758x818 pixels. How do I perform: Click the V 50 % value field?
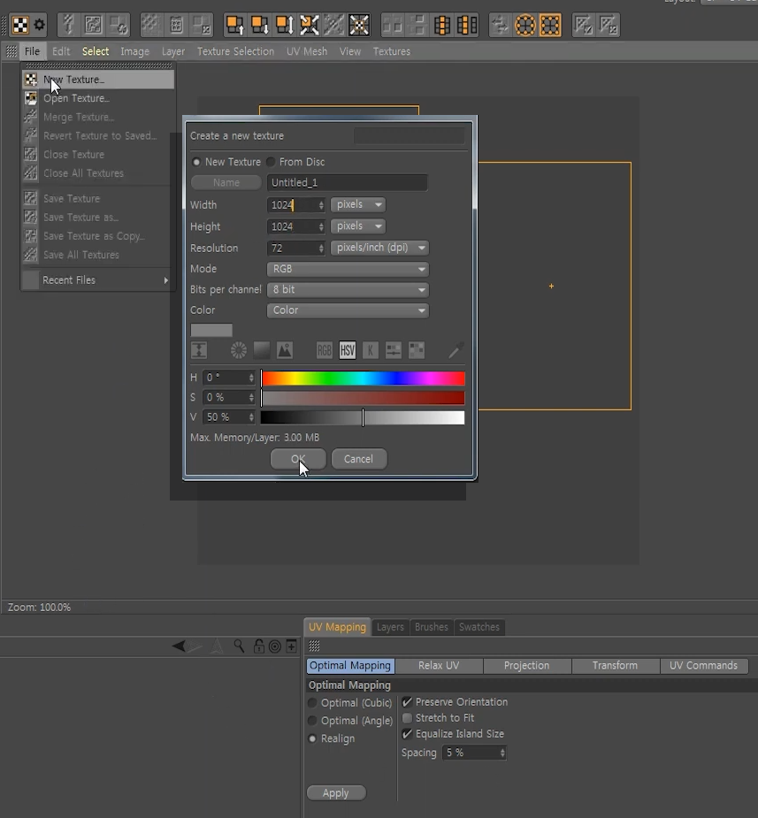tap(226, 417)
